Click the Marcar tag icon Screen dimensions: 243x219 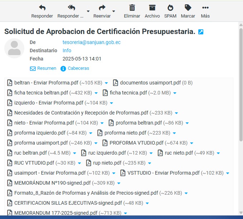coord(188,8)
